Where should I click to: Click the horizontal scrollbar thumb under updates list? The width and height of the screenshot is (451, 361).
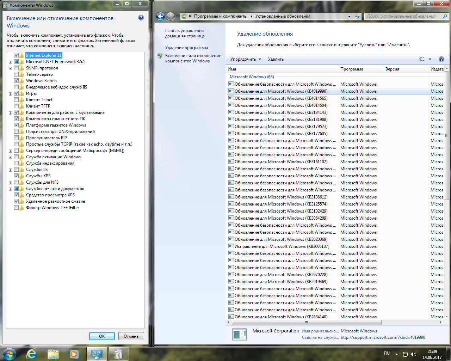tap(307, 322)
